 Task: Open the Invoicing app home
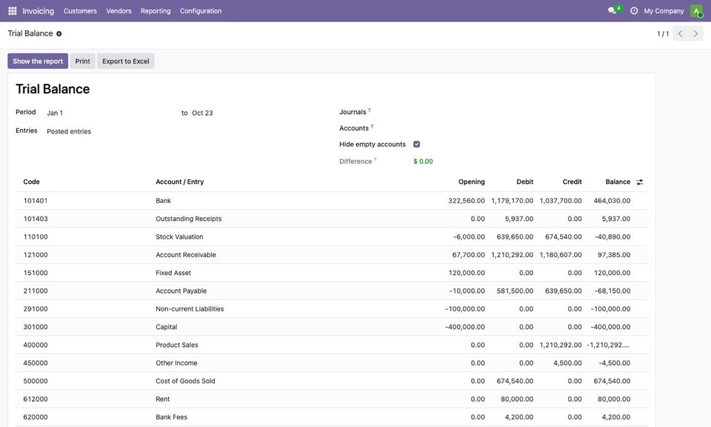coord(38,11)
